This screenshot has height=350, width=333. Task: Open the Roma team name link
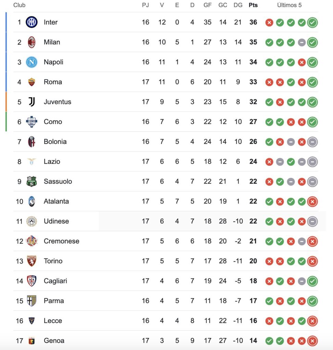53,82
